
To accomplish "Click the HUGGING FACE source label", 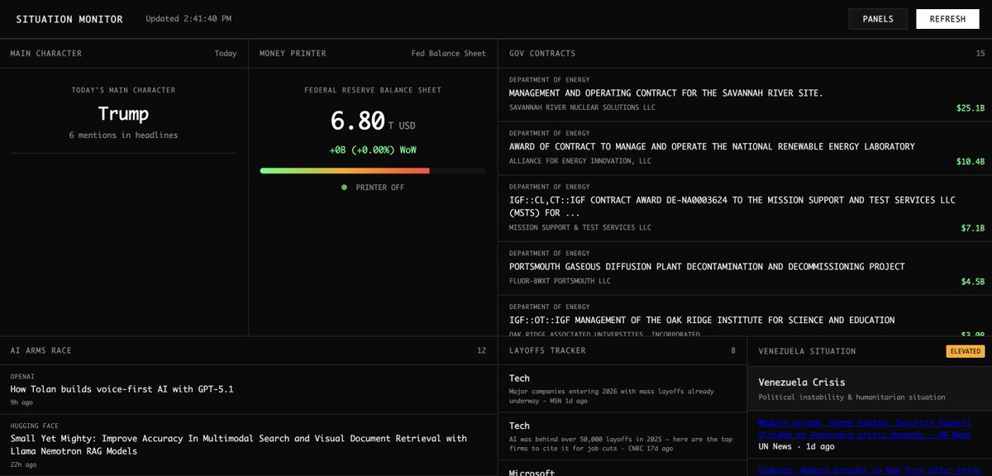I will point(33,426).
